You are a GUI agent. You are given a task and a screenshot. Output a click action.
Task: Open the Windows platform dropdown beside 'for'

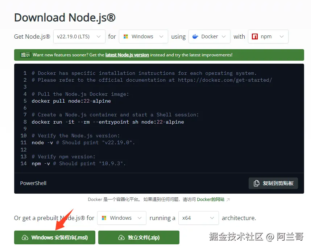coord(144,37)
